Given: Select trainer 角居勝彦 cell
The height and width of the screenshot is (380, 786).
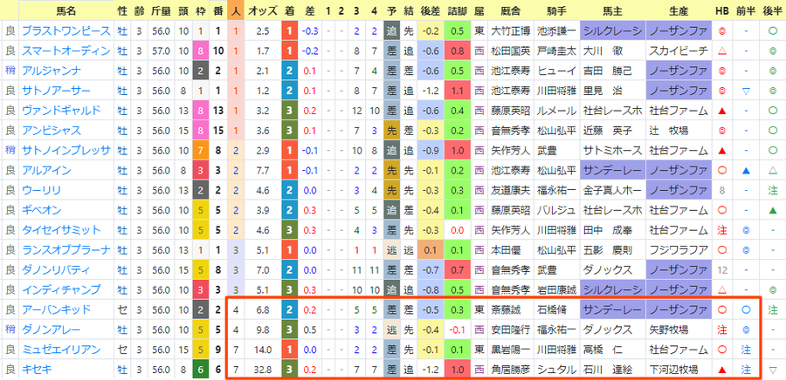Looking at the screenshot, I should pos(510,370).
